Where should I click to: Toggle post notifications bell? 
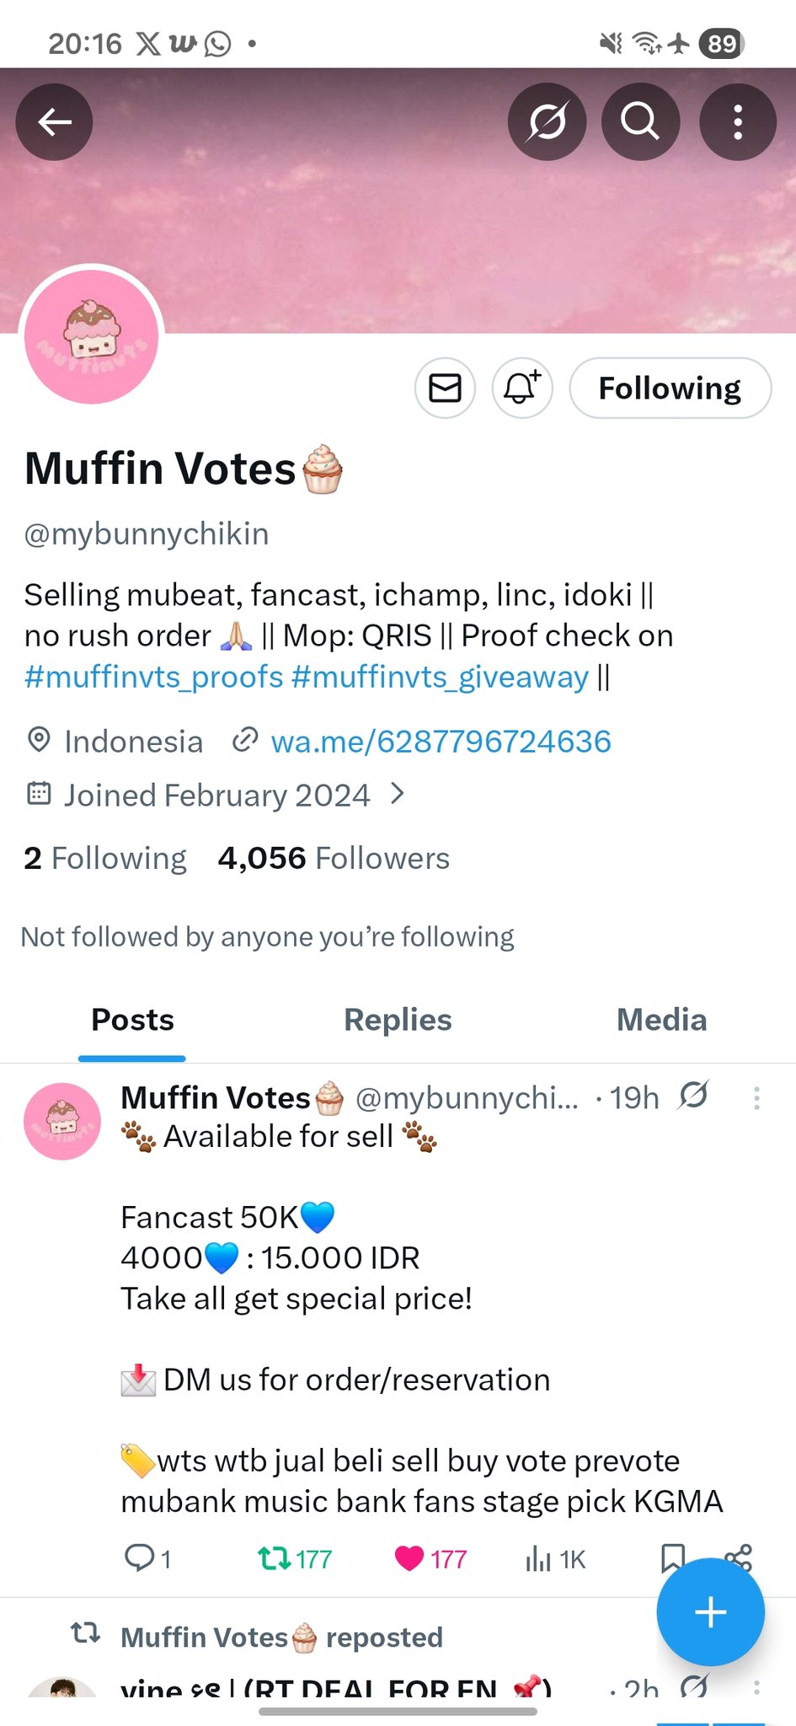522,389
